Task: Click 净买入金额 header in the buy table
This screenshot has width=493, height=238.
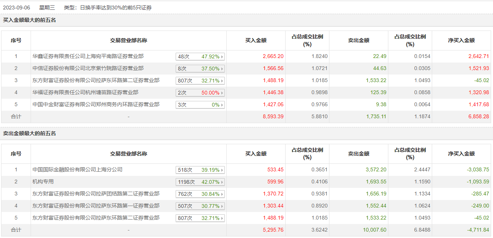Action: [462, 40]
